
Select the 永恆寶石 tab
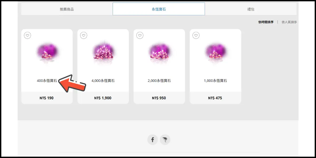coord(159,9)
